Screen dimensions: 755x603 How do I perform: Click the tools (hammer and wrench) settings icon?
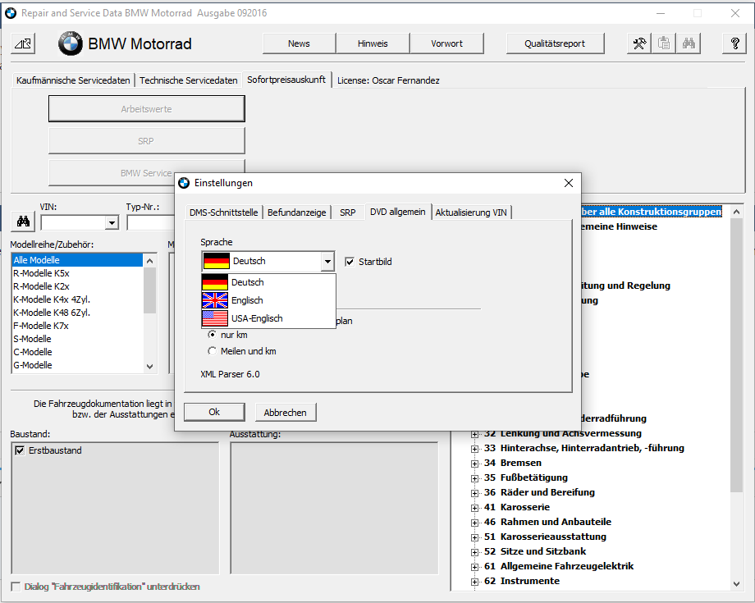(x=639, y=43)
